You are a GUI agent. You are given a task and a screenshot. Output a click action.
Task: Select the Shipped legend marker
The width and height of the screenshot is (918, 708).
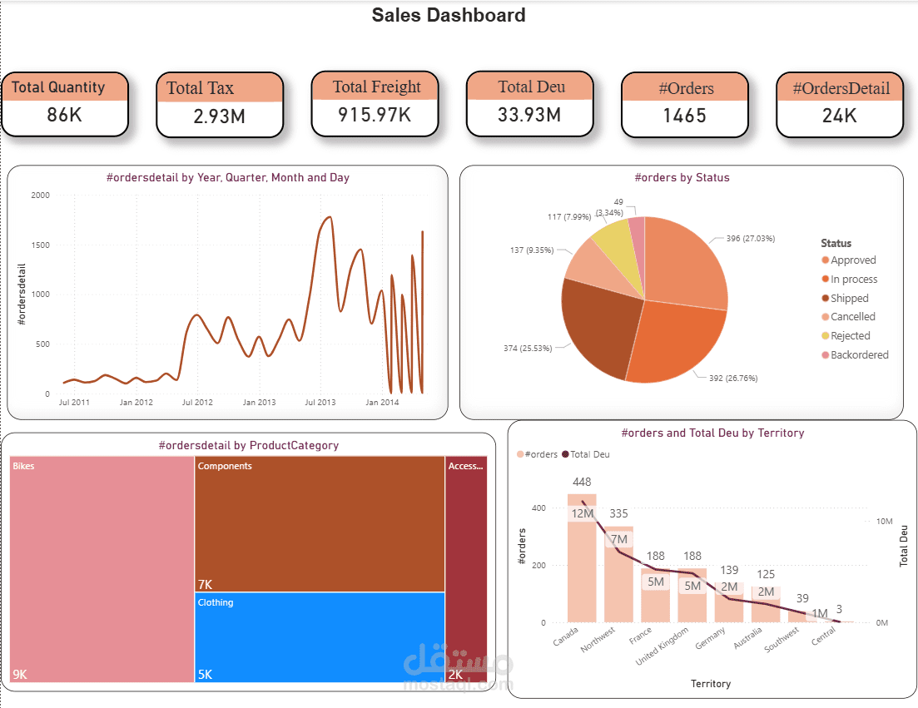pyautogui.click(x=826, y=298)
